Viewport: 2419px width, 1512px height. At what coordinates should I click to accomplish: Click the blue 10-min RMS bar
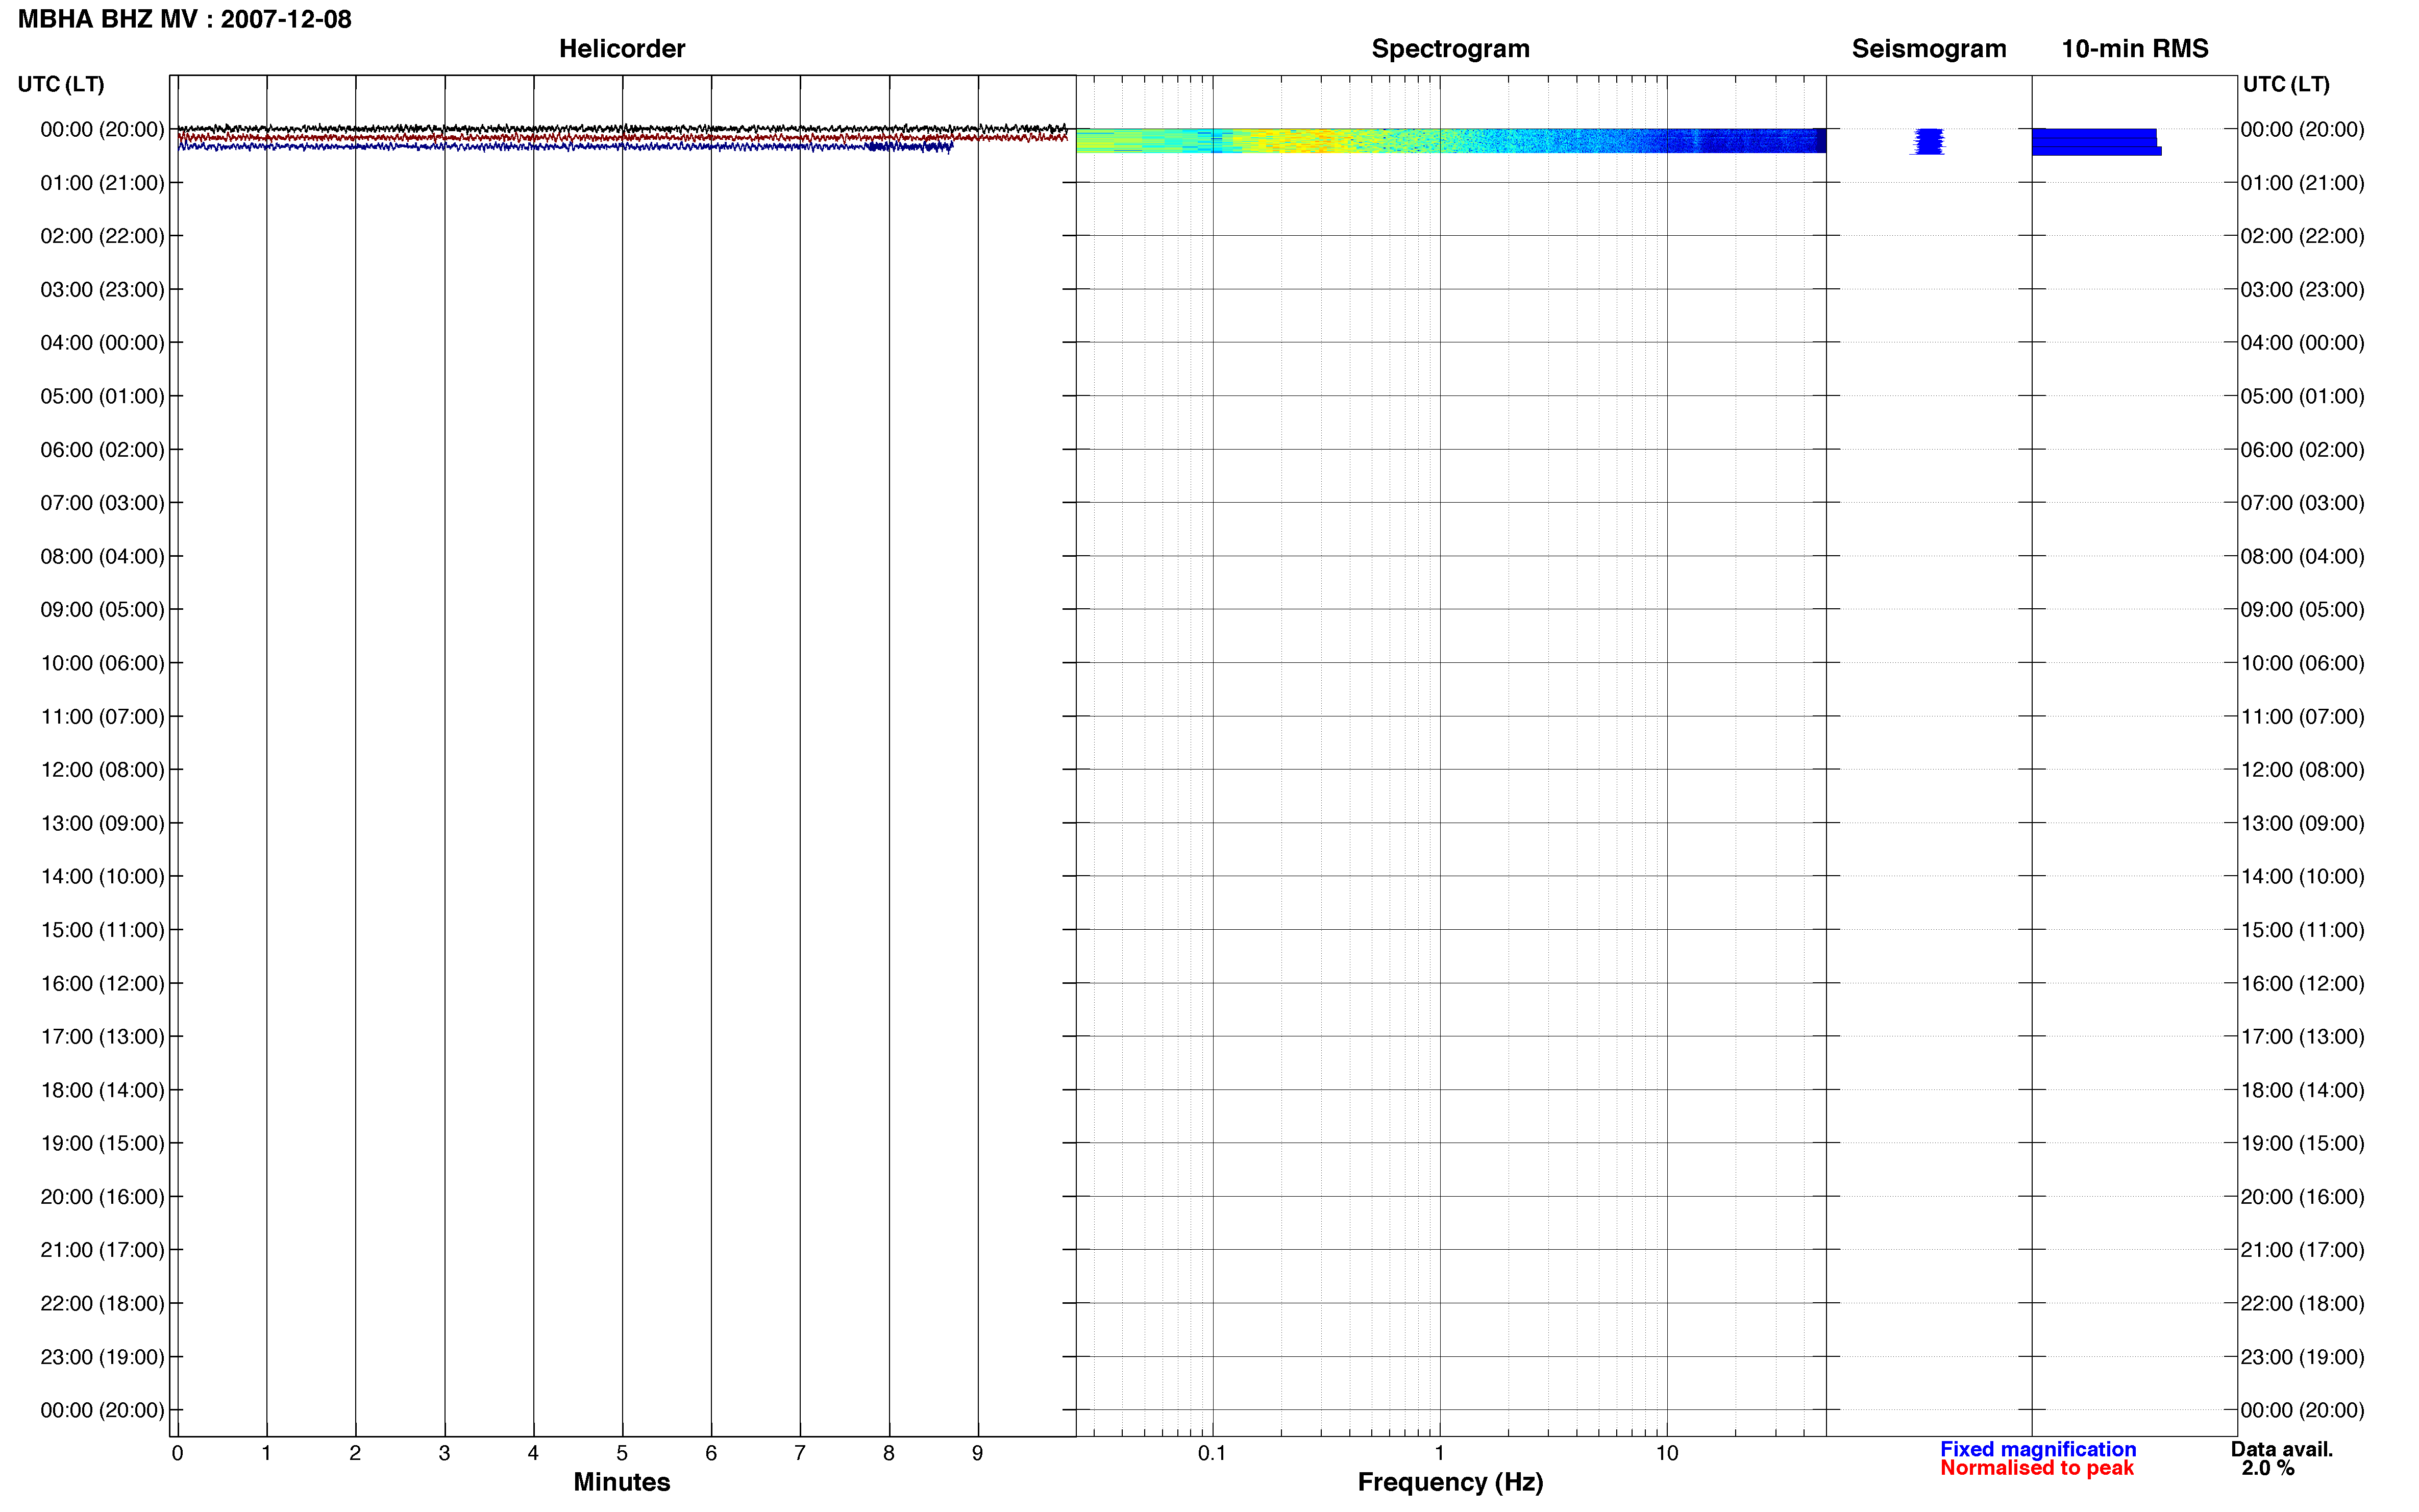pyautogui.click(x=2096, y=142)
